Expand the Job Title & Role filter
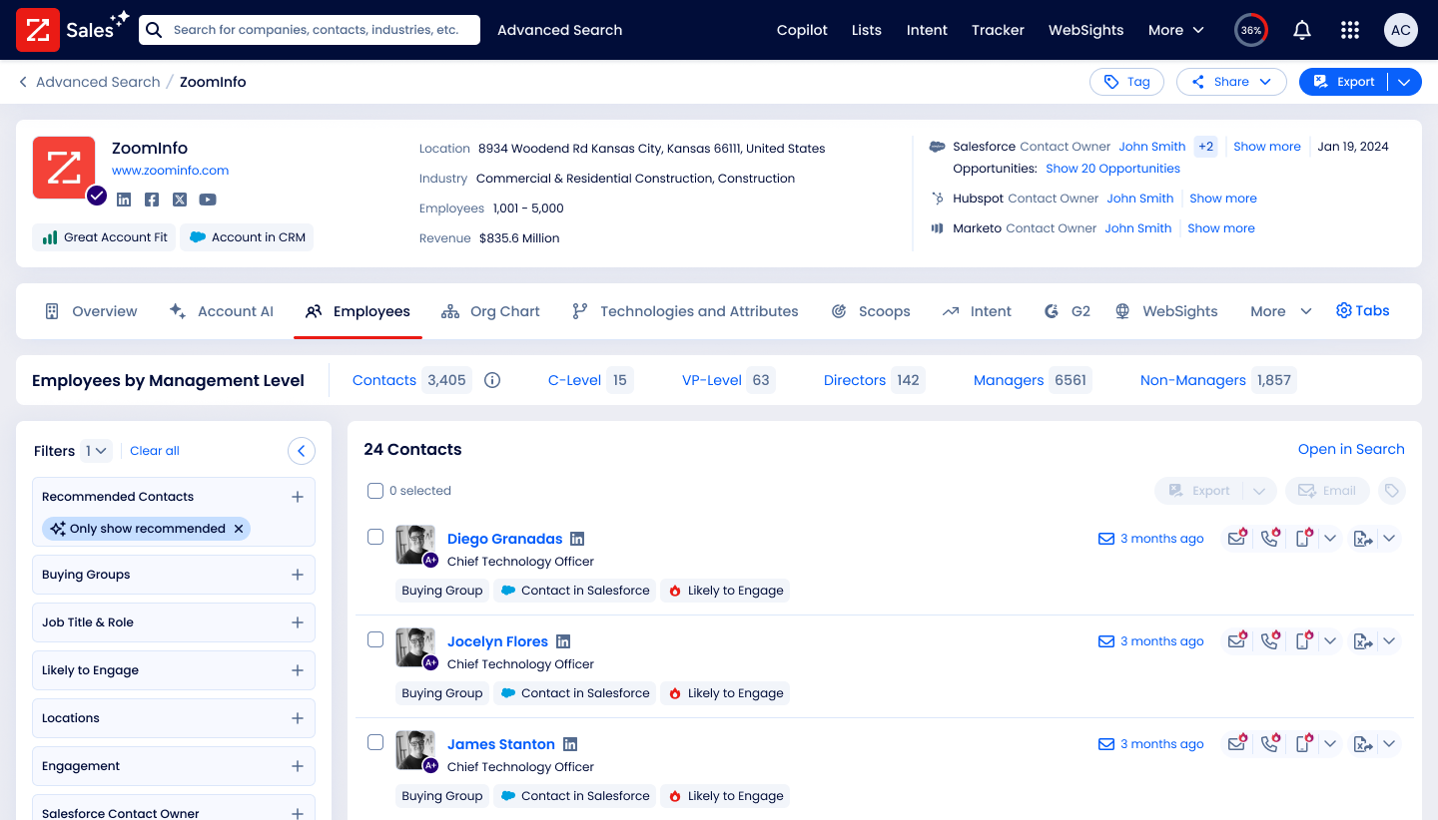 pyautogui.click(x=297, y=622)
